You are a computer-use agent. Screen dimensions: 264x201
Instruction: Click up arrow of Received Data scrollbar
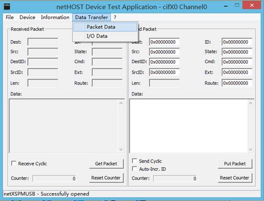121,103
